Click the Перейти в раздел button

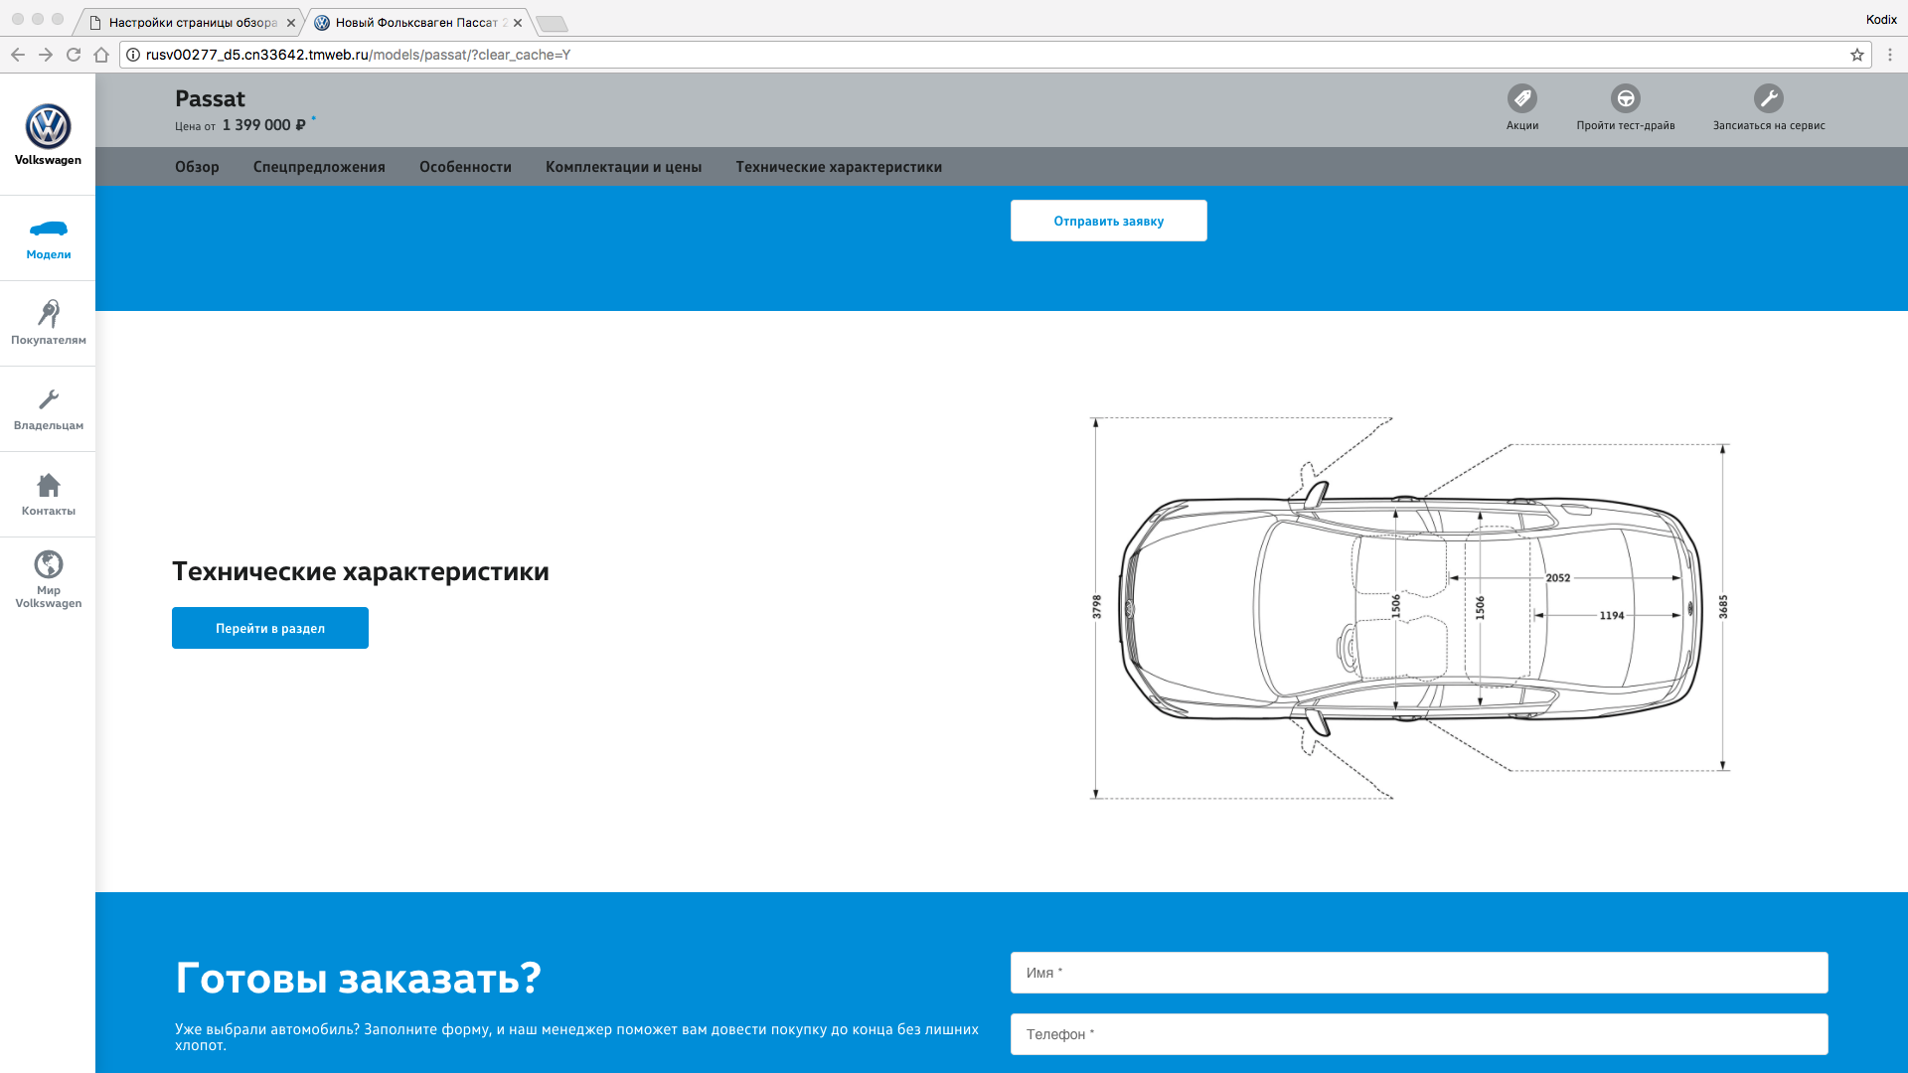[270, 628]
